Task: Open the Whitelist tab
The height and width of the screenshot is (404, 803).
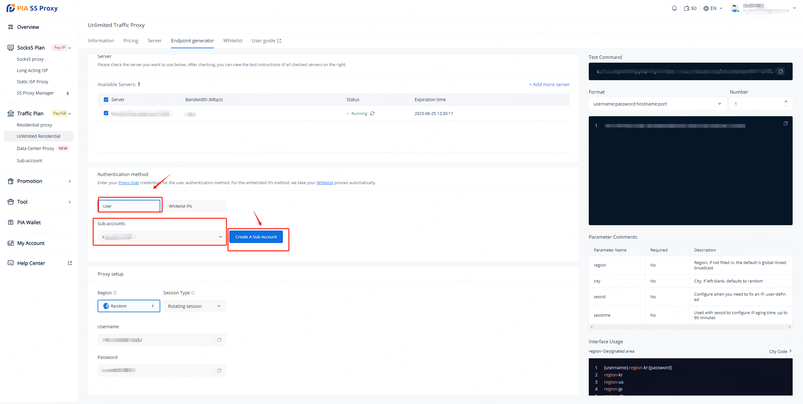Action: point(232,41)
